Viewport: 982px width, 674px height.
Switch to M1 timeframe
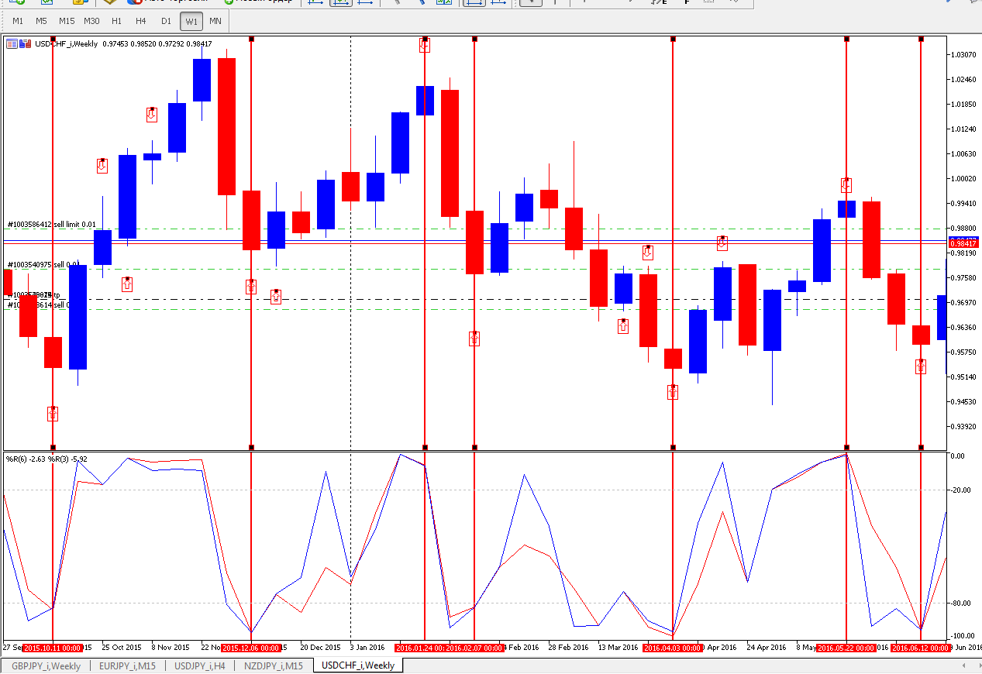(x=18, y=21)
